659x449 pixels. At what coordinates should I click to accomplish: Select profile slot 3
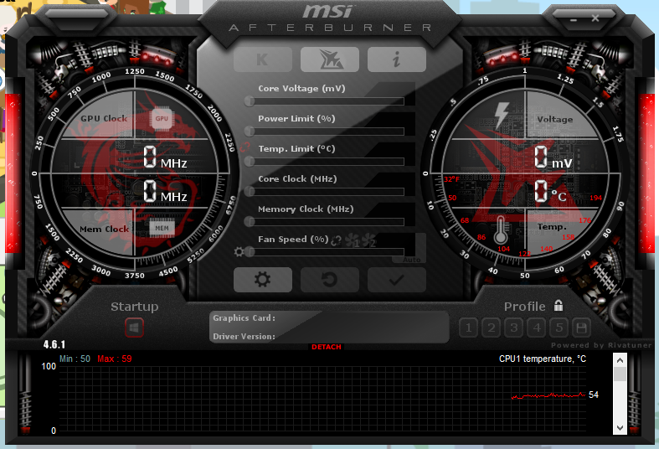[513, 328]
